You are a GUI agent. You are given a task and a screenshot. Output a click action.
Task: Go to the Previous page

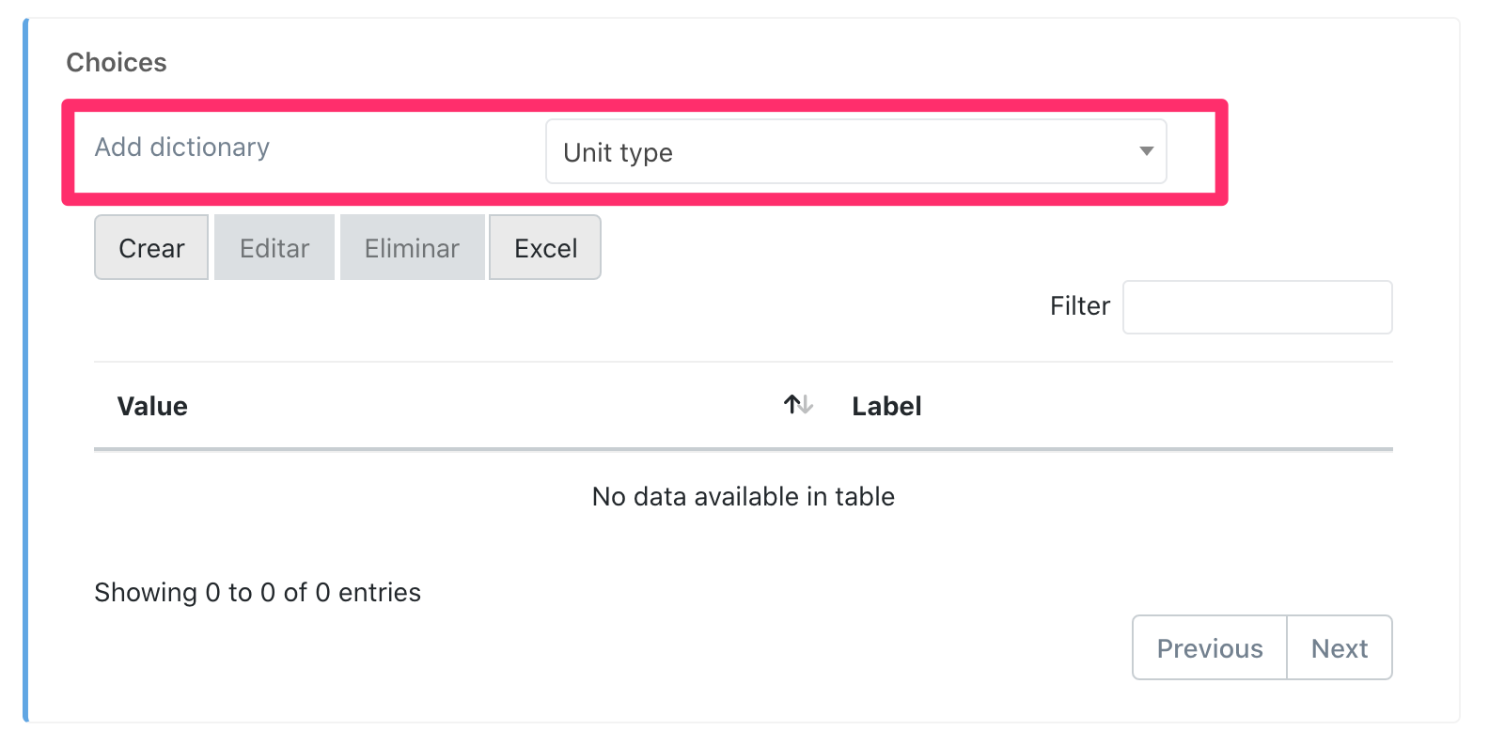pos(1209,648)
